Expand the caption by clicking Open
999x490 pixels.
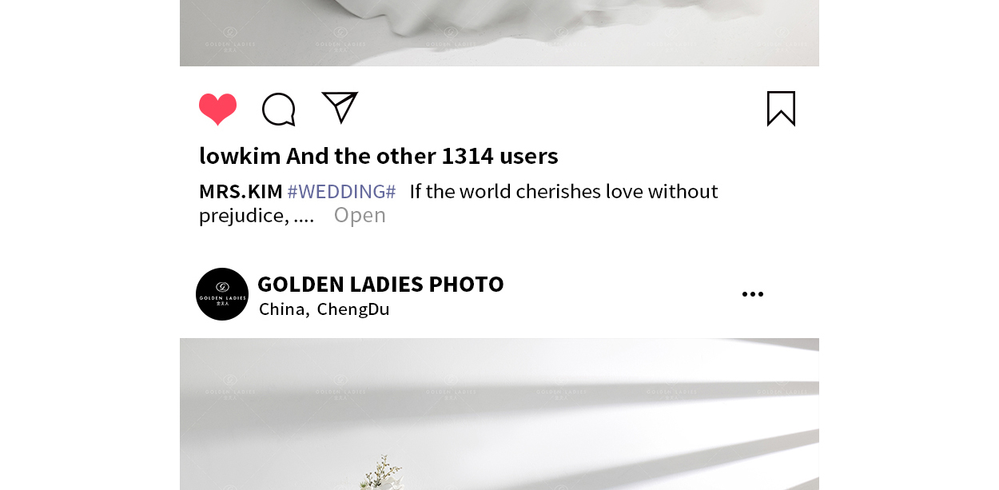click(x=360, y=215)
